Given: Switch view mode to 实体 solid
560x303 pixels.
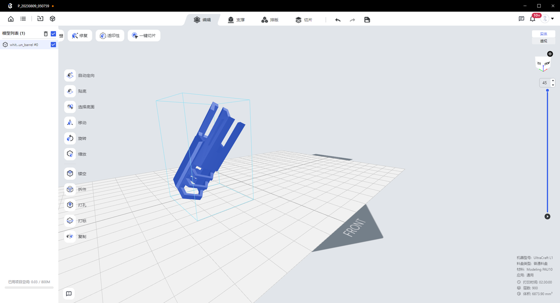Looking at the screenshot, I should pyautogui.click(x=543, y=34).
